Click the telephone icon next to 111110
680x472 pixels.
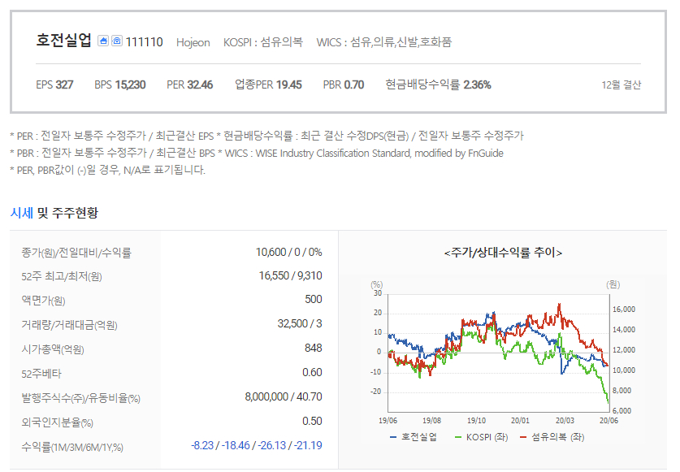pos(117,41)
